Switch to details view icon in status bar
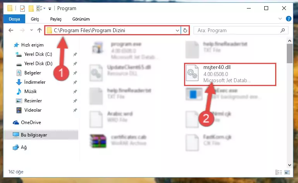 (278, 173)
